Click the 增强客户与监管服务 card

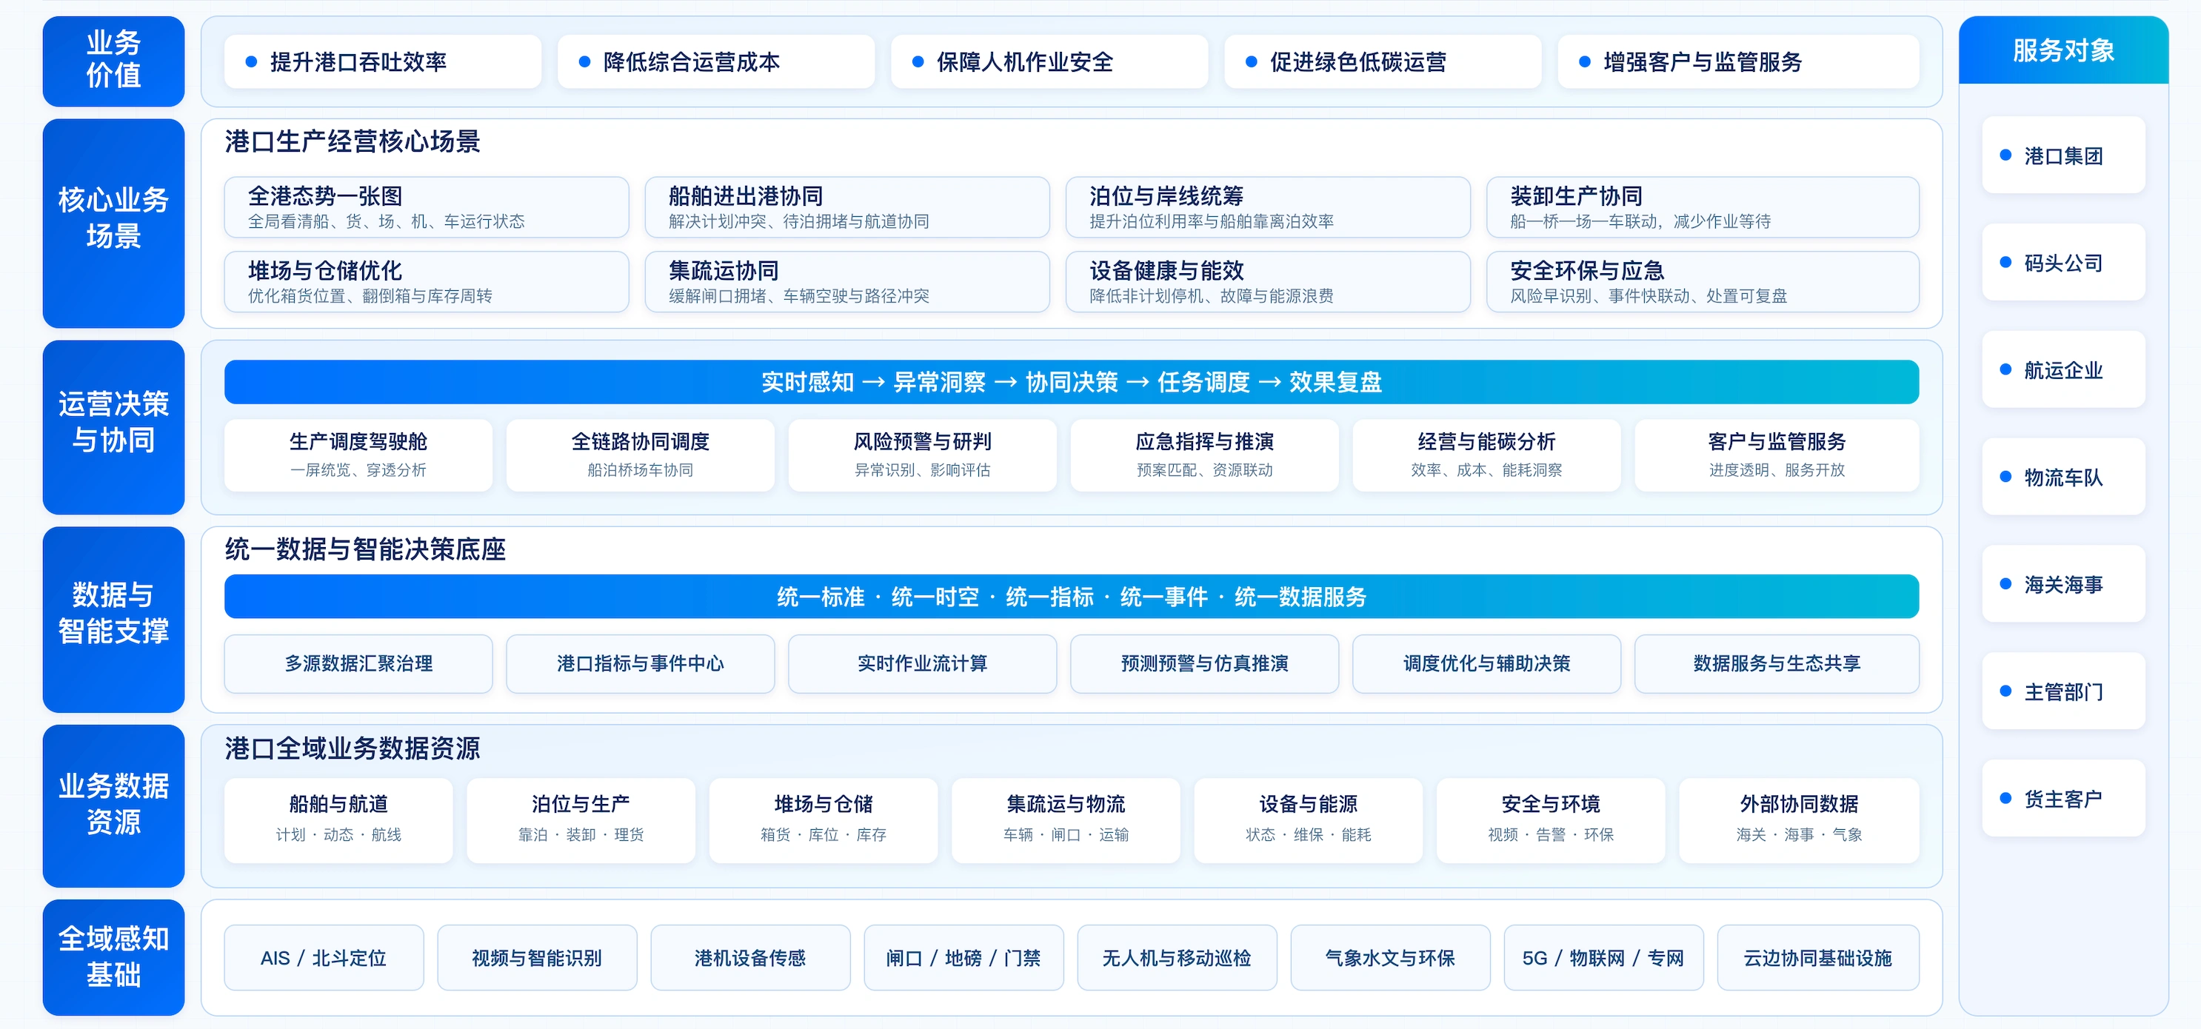tap(1738, 61)
